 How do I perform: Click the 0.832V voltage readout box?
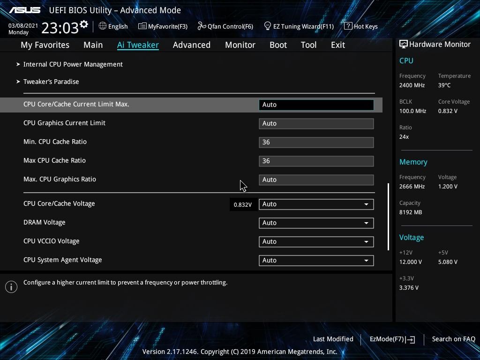coord(243,204)
